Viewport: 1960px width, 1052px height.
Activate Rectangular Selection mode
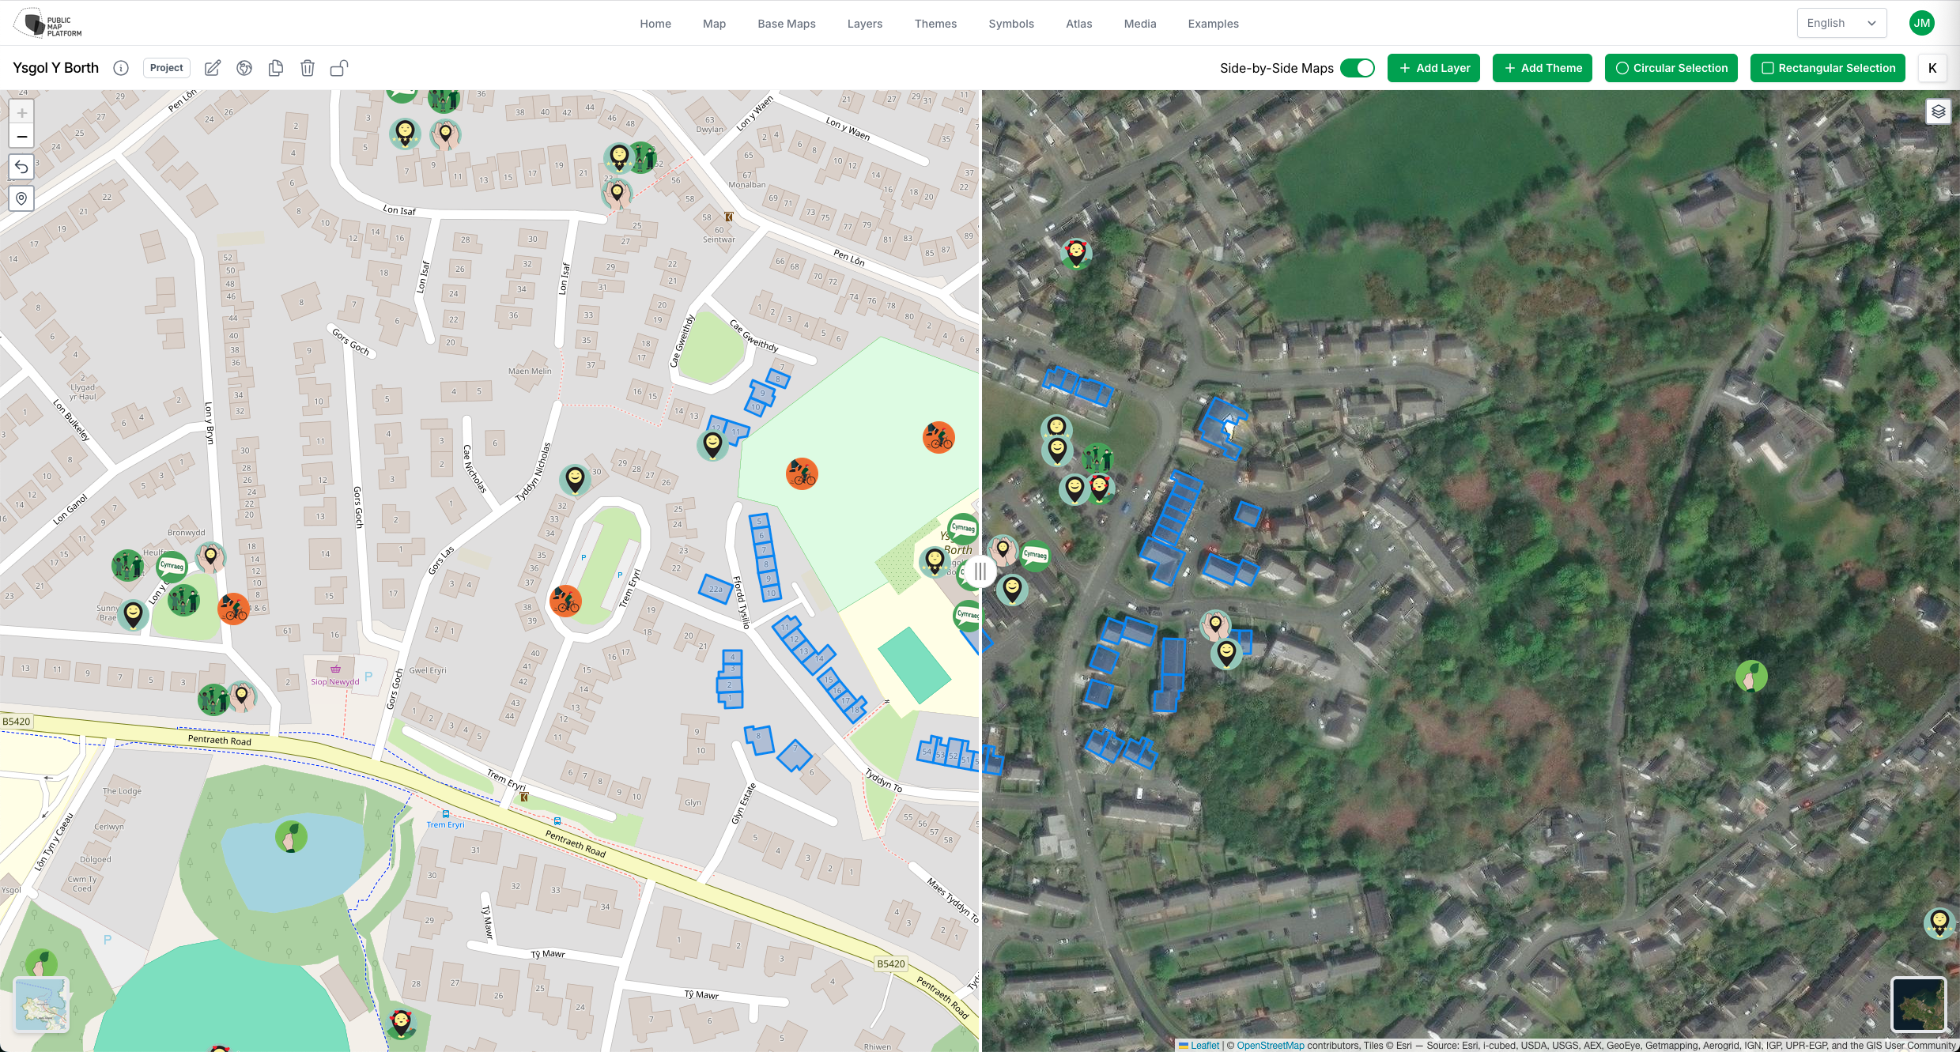click(x=1827, y=68)
